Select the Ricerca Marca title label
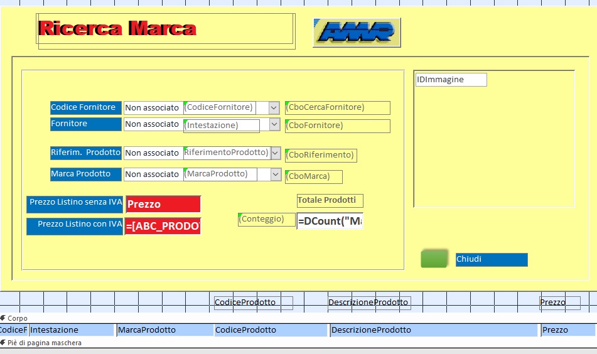597x354 pixels. tap(117, 28)
